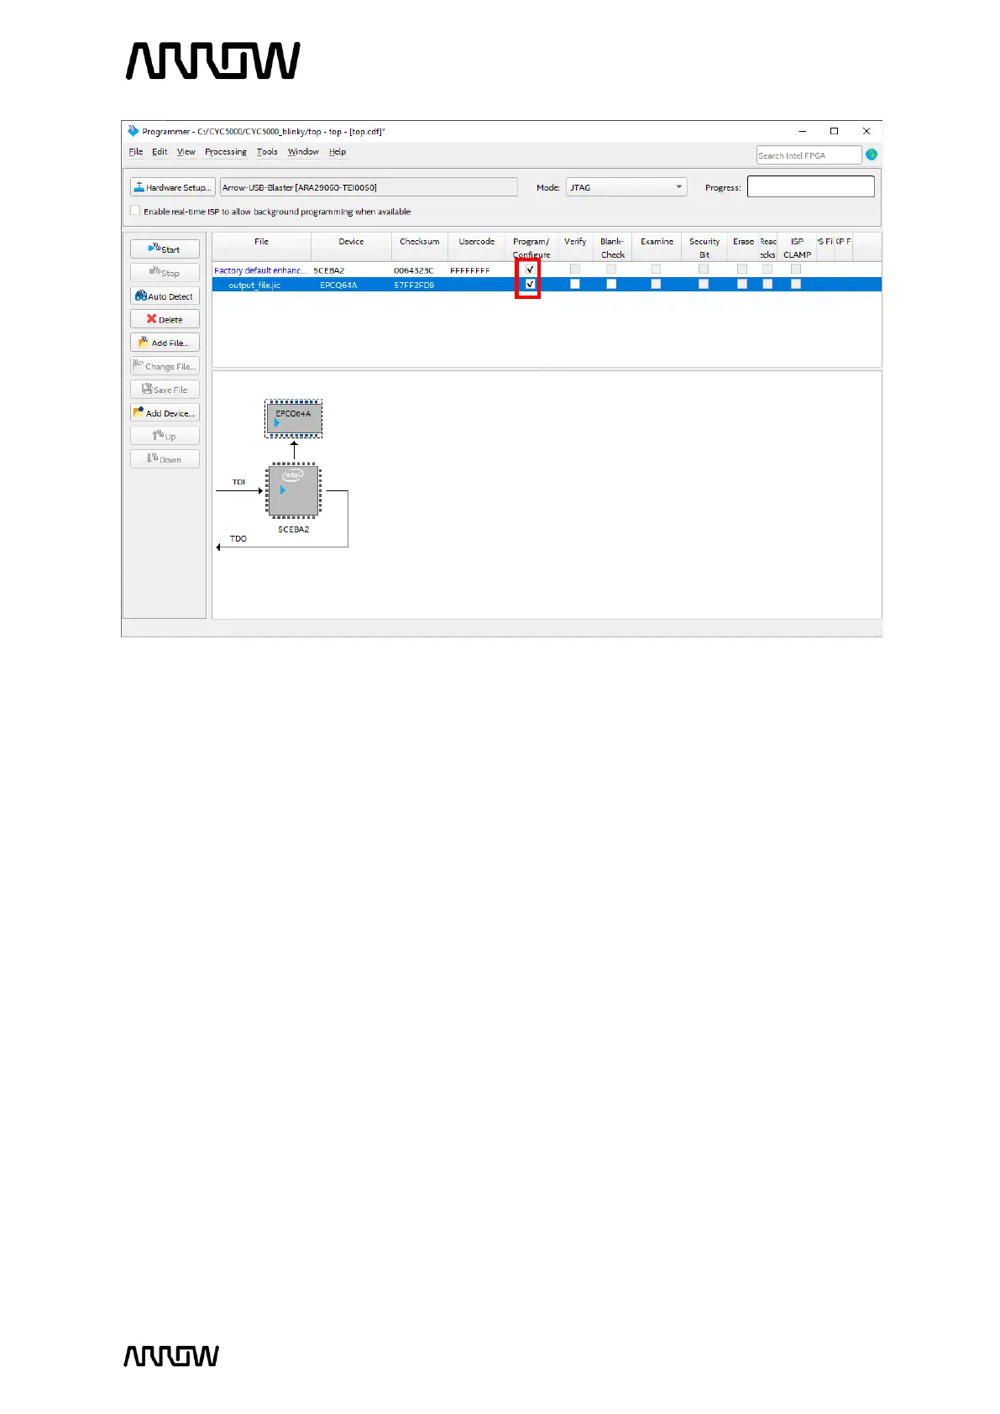Viewport: 1000px width, 1414px height.
Task: Click the Usercode column header
Action: point(476,247)
